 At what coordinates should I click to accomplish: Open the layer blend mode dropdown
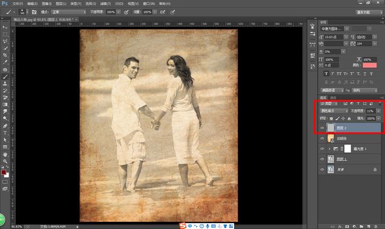coord(334,111)
